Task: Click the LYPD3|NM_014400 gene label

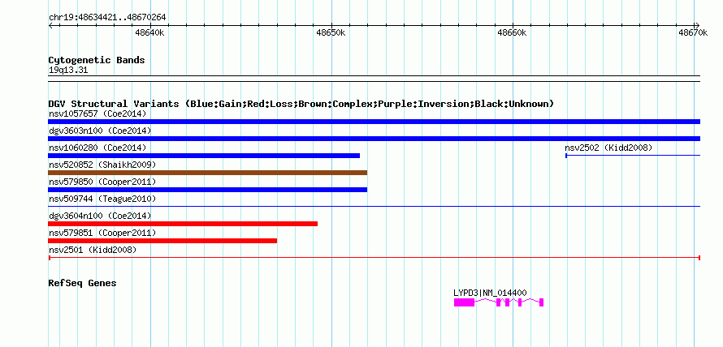Action: (x=490, y=293)
